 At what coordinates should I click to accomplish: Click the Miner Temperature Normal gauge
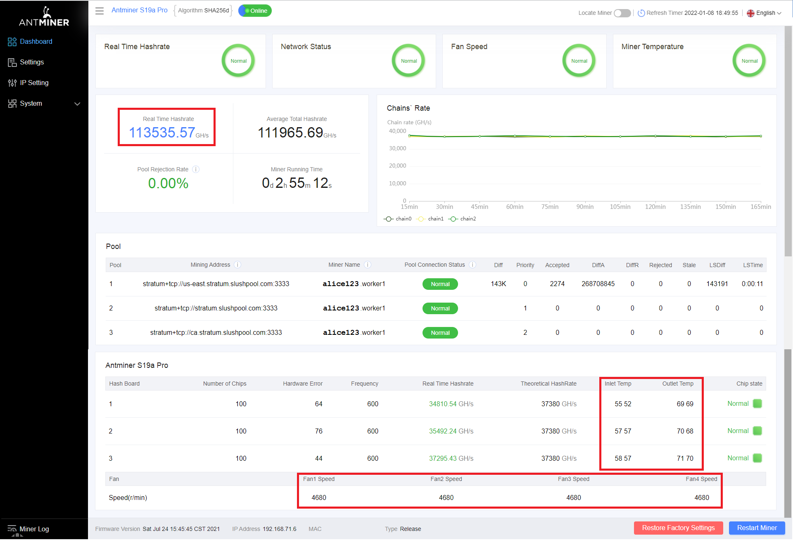pos(749,61)
